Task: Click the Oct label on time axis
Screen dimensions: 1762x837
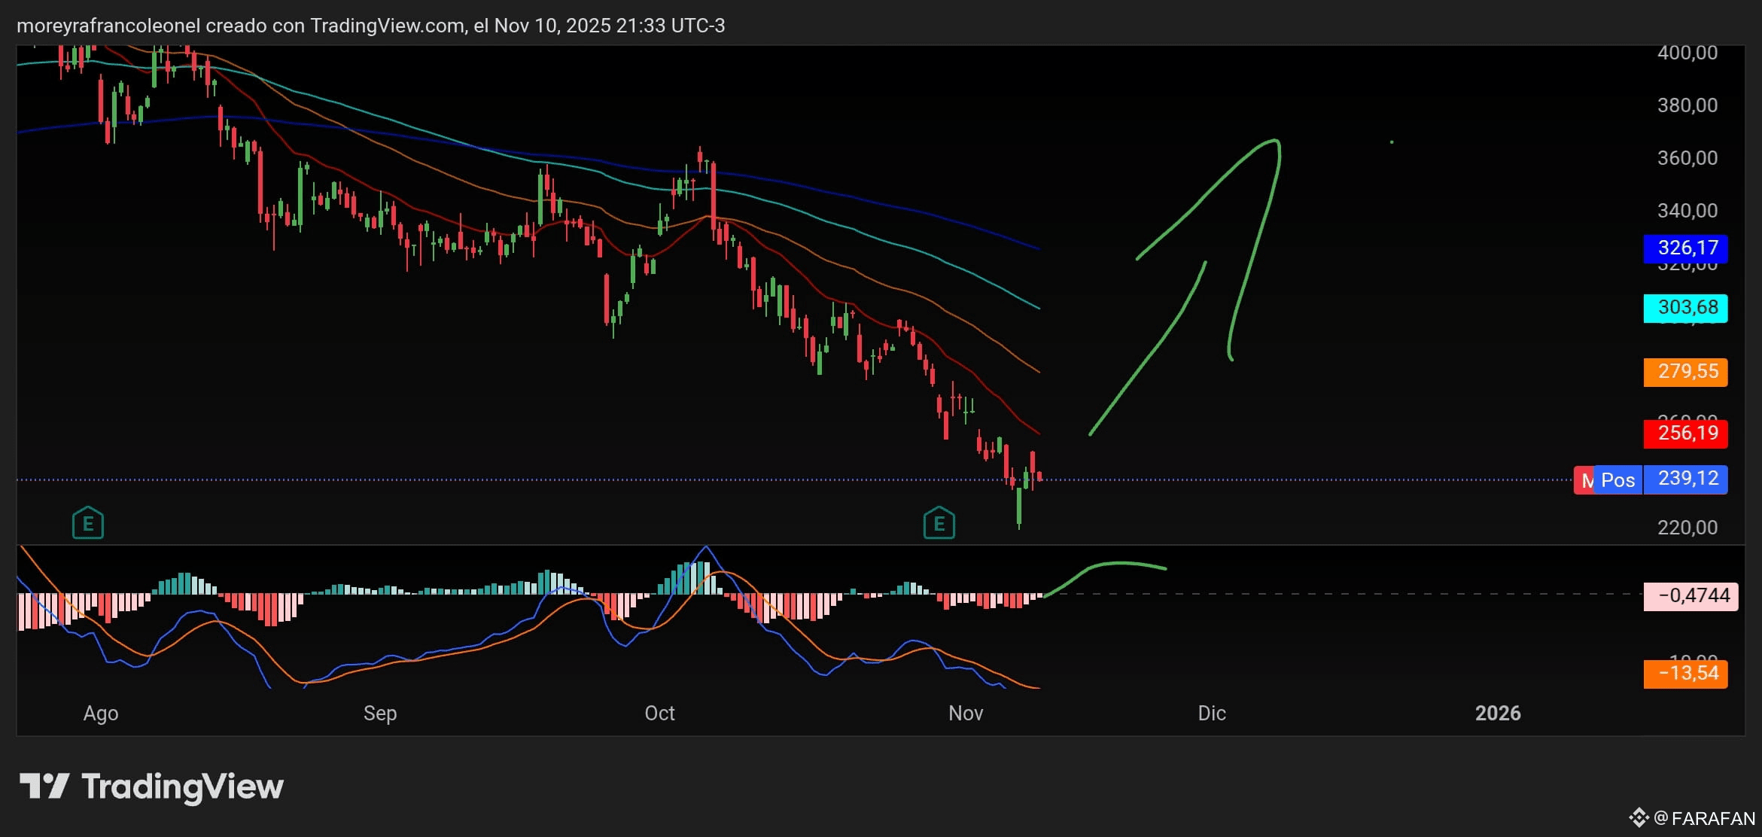Action: pos(660,714)
